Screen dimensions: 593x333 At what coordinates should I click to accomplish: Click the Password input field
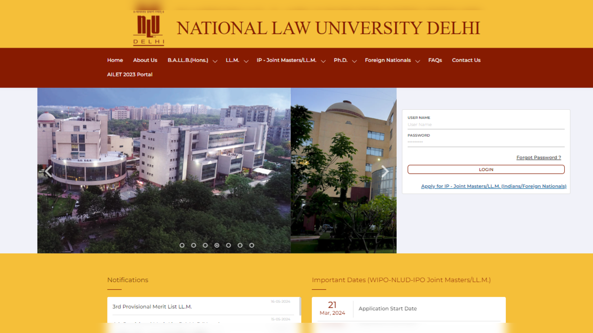pyautogui.click(x=486, y=142)
